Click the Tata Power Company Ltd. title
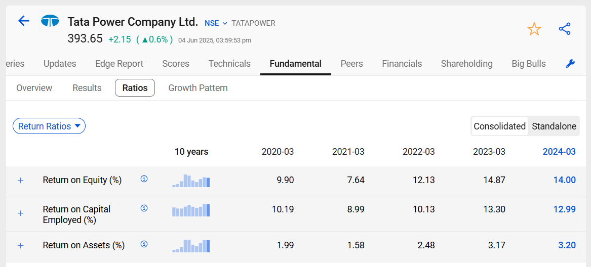The image size is (591, 267). (x=133, y=22)
